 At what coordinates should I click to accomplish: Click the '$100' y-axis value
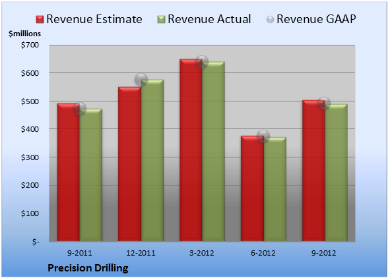click(30, 213)
